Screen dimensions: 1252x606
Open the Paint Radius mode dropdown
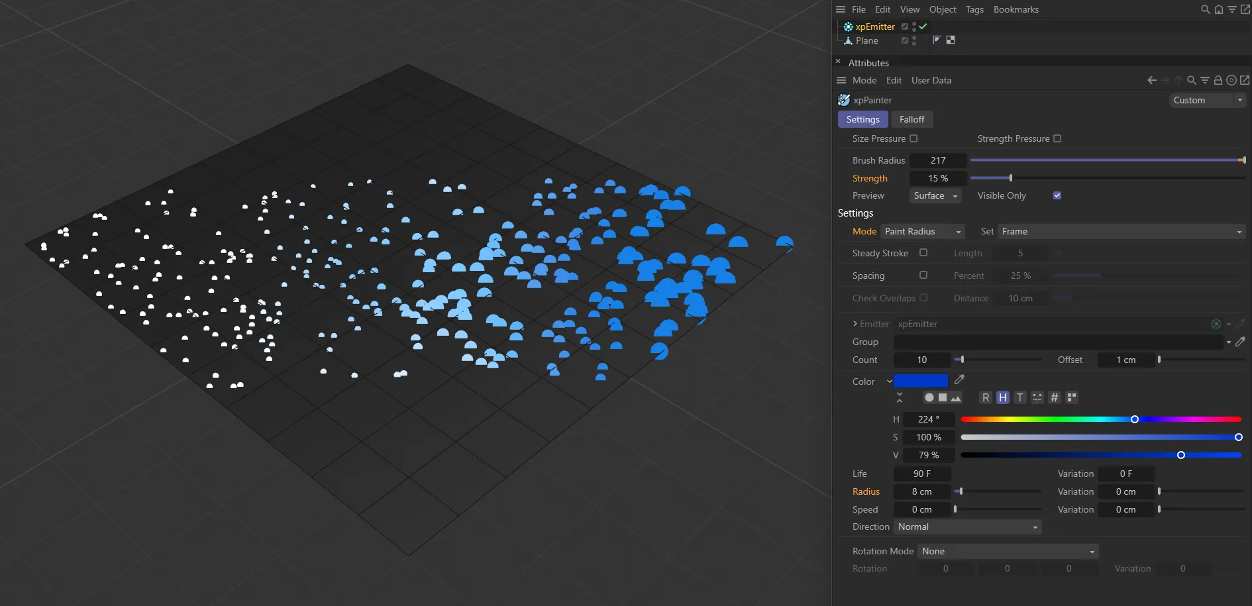point(922,231)
